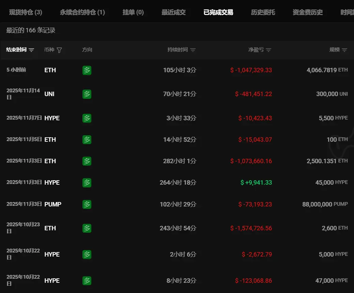The image size is (354, 293).
Task: Open the 资金费历史 tab
Action: [308, 12]
